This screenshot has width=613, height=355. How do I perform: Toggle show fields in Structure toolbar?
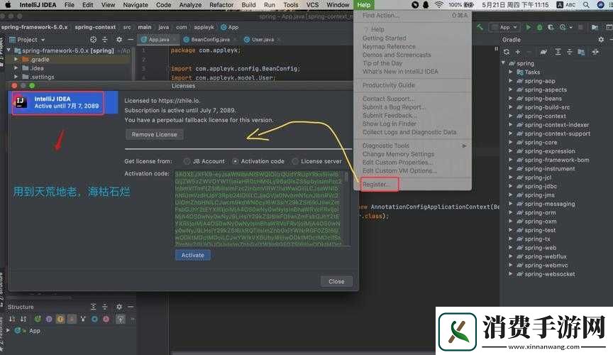point(60,319)
